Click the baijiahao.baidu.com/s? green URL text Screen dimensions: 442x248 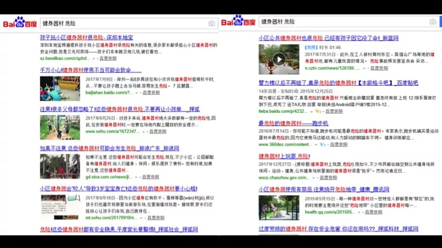click(x=109, y=93)
